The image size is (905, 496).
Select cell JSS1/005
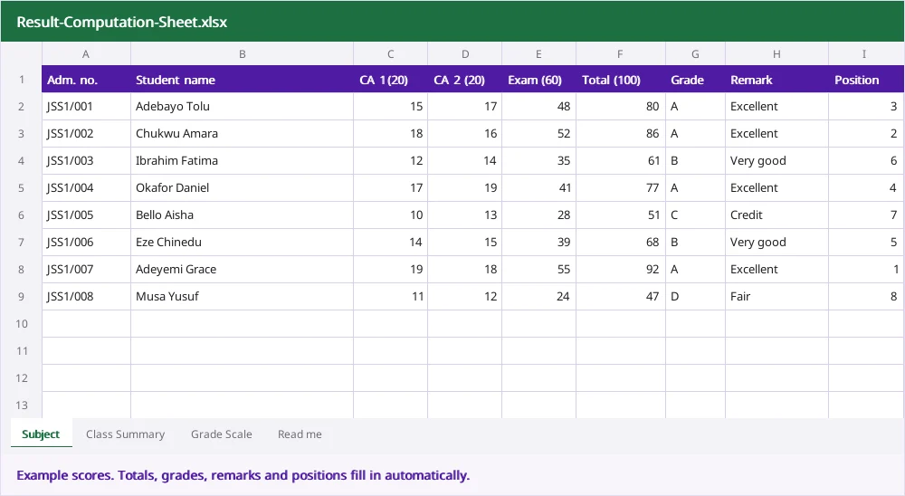86,215
